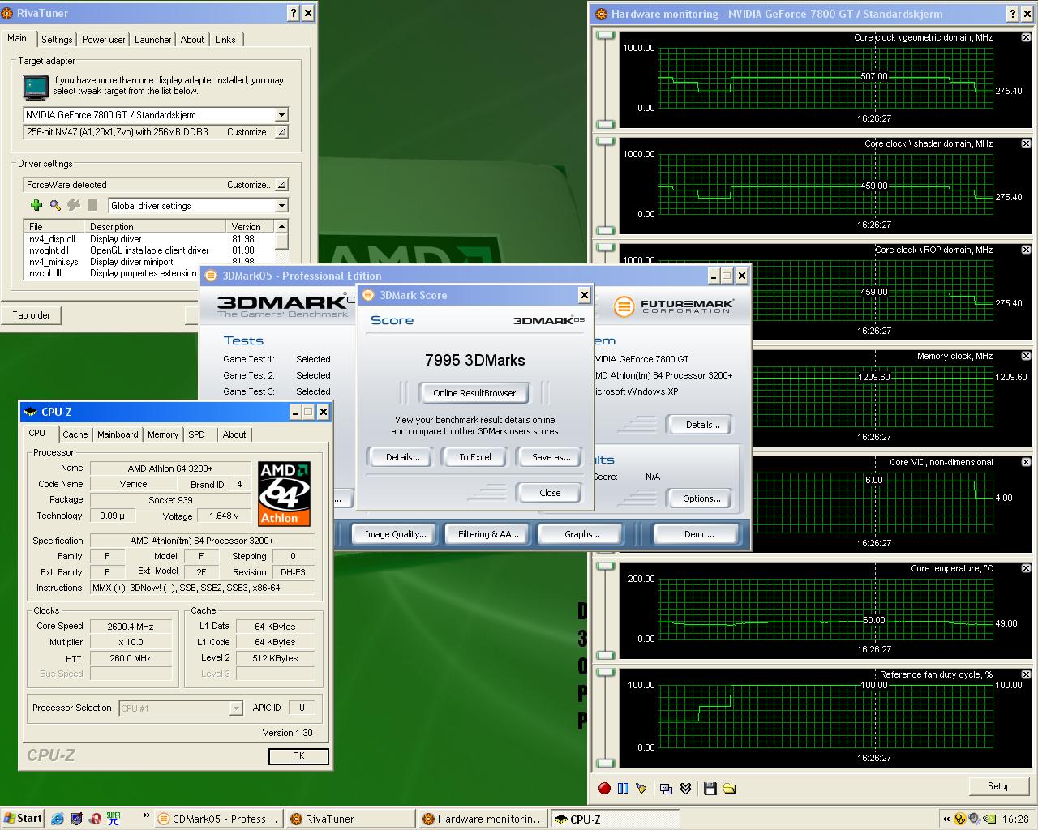This screenshot has width=1038, height=830.
Task: Open Global driver settings dropdown
Action: click(281, 206)
